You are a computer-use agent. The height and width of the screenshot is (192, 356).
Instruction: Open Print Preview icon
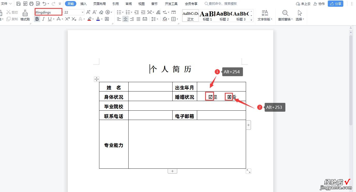[38, 4]
